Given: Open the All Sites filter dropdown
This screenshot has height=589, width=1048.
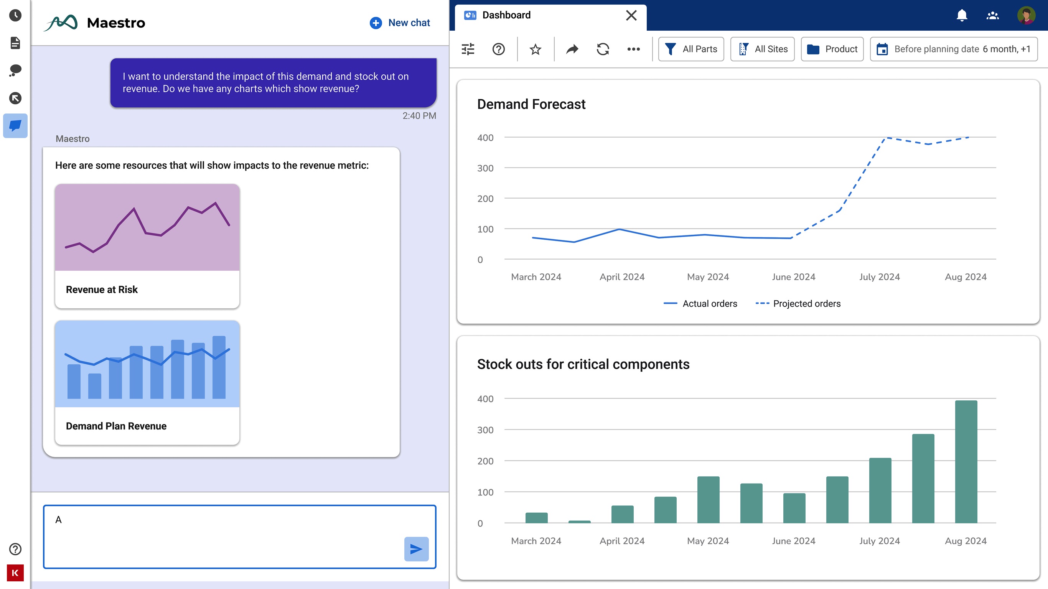Looking at the screenshot, I should point(762,49).
